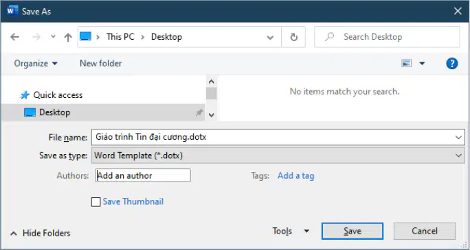Click the PC icon in address bar

[x=85, y=37]
